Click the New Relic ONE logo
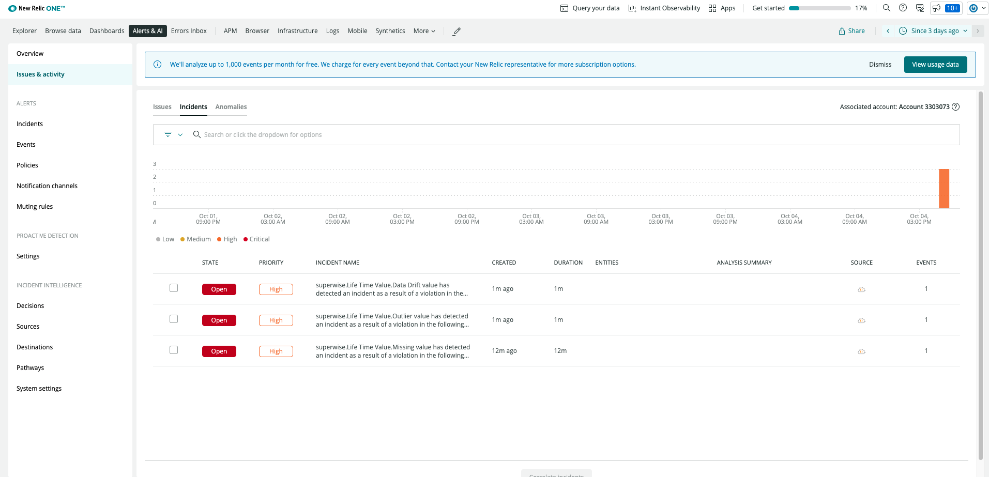 tap(37, 8)
